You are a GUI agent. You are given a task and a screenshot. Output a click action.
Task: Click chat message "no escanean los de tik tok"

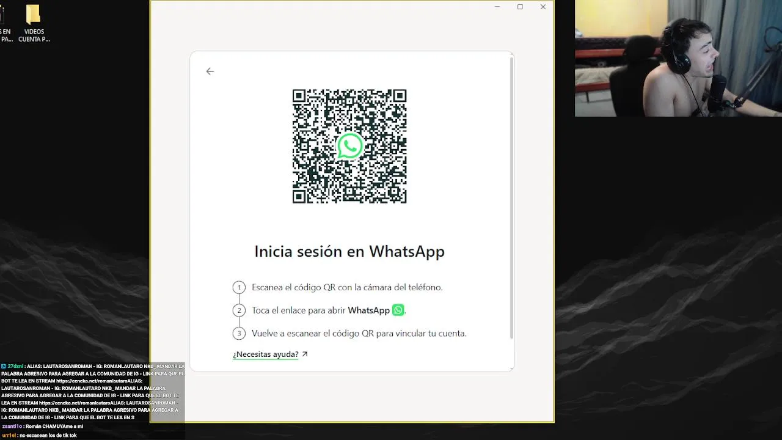click(48, 436)
